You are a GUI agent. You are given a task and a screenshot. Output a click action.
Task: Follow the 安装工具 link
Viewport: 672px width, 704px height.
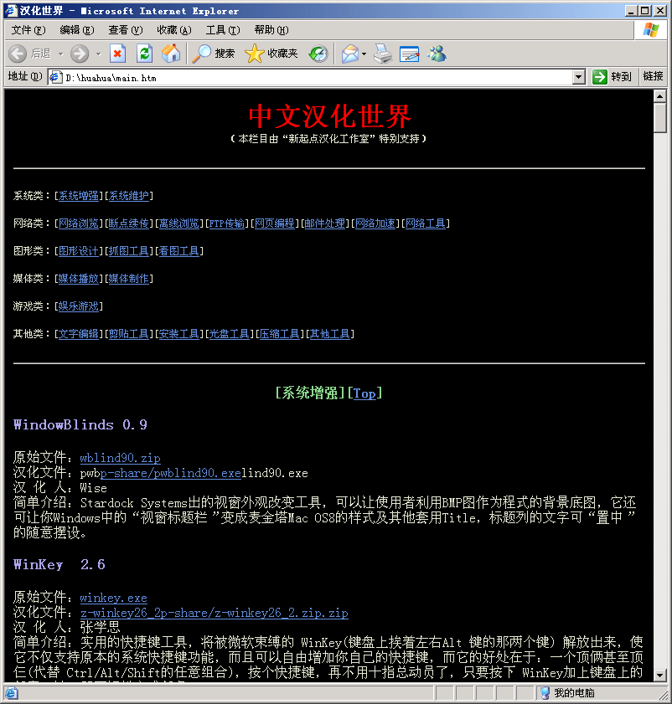click(x=179, y=334)
